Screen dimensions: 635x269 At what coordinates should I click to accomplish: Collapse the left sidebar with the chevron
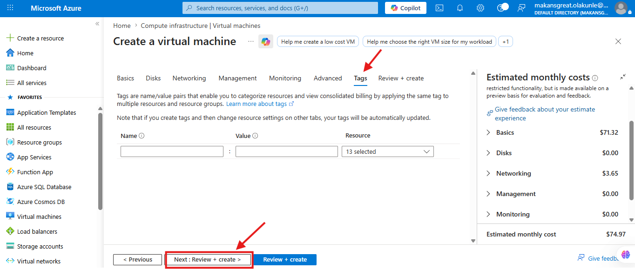97,24
